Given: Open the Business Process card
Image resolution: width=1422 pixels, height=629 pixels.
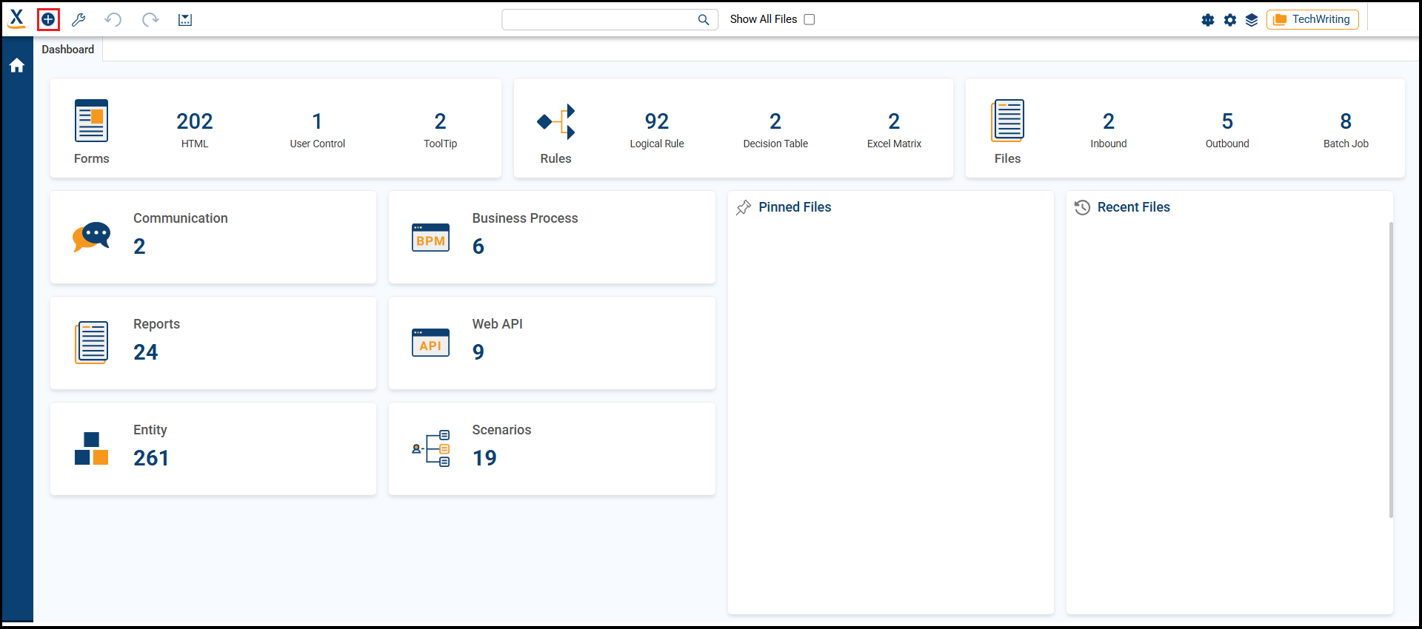Looking at the screenshot, I should pos(552,237).
